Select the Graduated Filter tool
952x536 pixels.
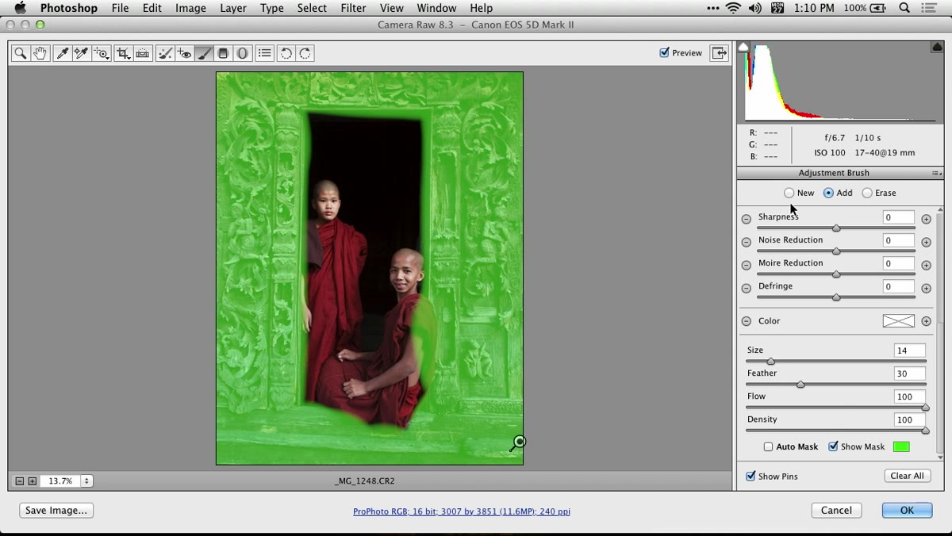pyautogui.click(x=224, y=53)
